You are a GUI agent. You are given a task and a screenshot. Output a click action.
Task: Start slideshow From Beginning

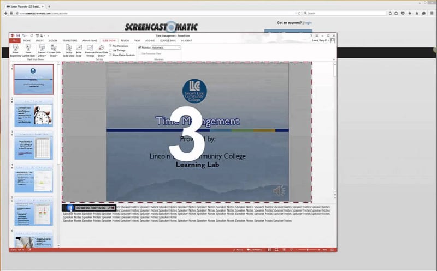[x=15, y=51]
